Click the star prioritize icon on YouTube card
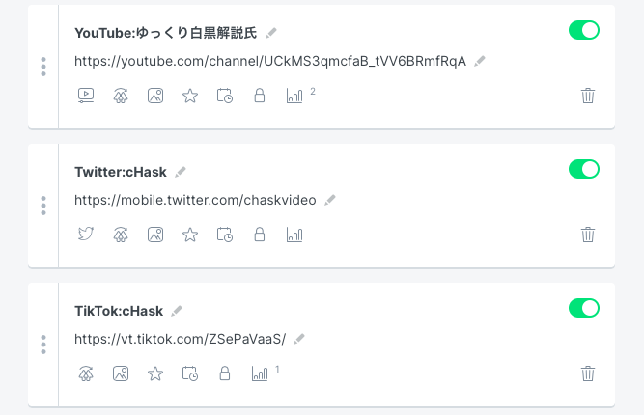Image resolution: width=644 pixels, height=415 pixels. [190, 96]
